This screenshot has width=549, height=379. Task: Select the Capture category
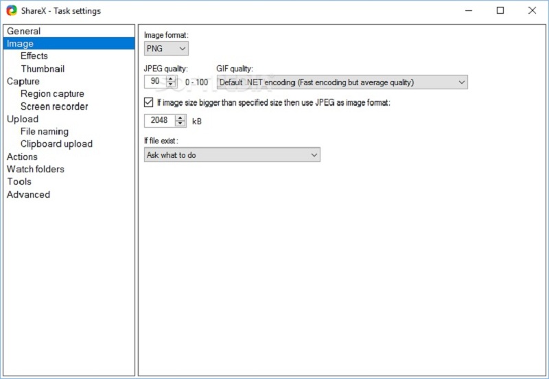pyautogui.click(x=23, y=81)
